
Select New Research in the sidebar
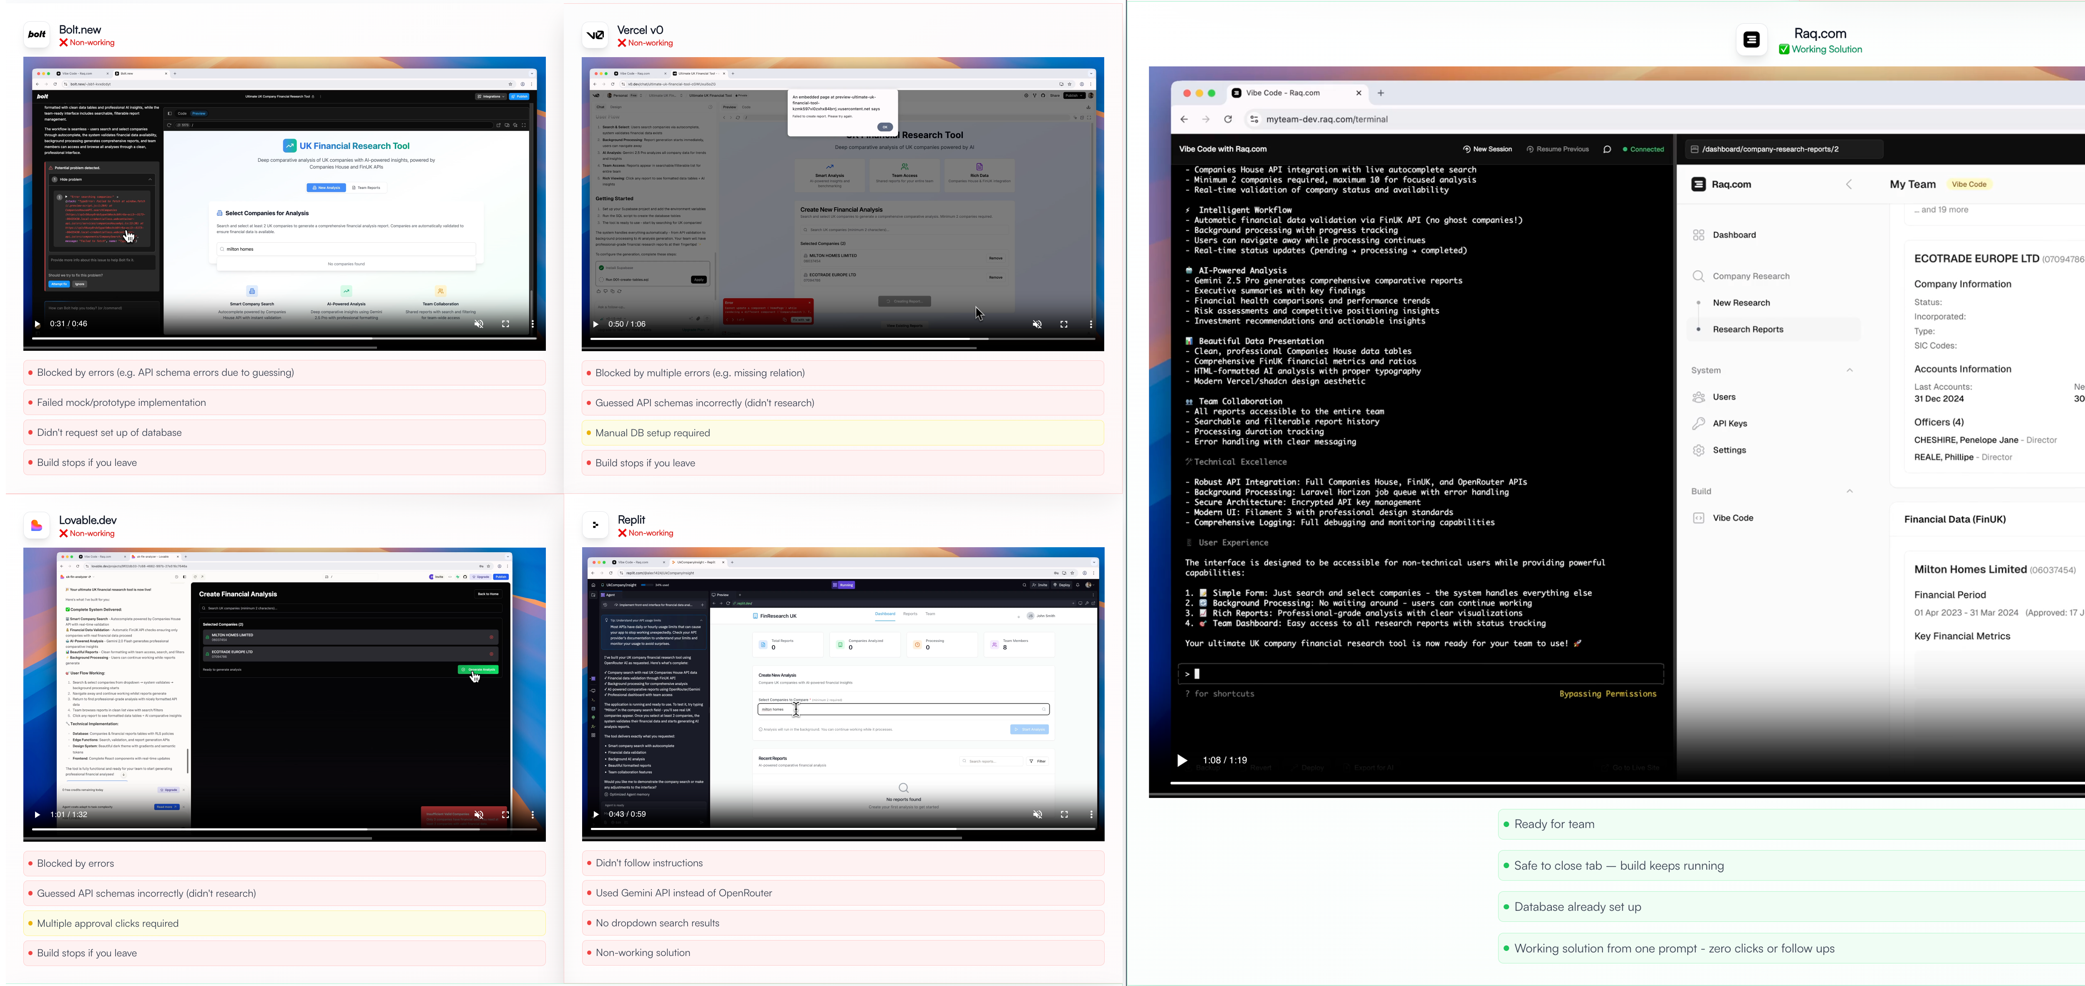1742,304
